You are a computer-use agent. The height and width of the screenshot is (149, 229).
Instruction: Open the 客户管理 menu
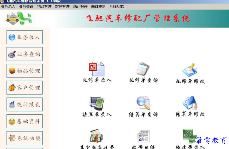(62, 7)
